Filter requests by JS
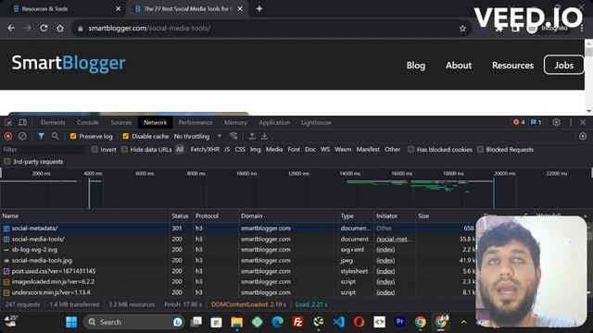This screenshot has width=593, height=333. tap(227, 150)
